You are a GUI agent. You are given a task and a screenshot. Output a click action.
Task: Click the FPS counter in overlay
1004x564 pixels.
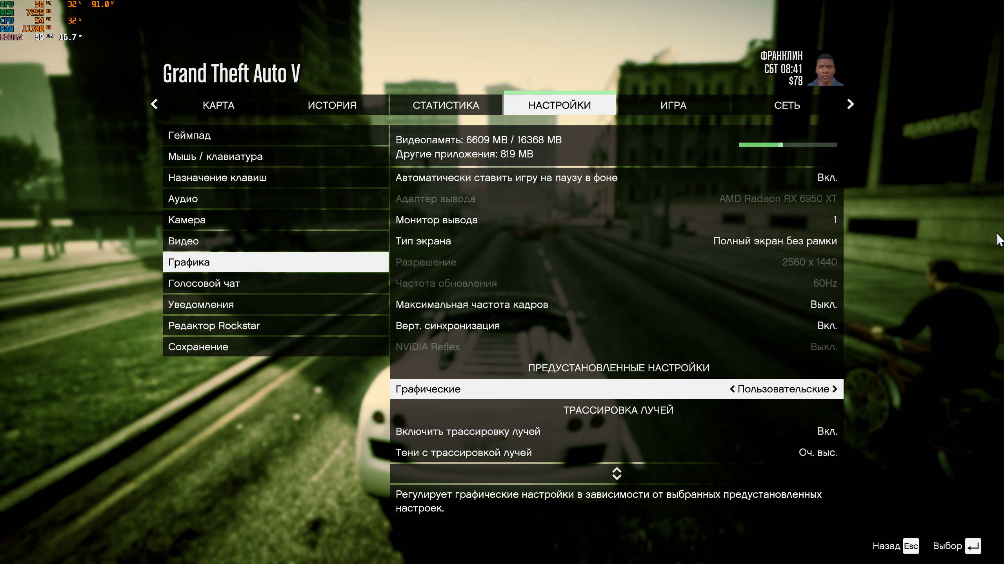tap(44, 37)
